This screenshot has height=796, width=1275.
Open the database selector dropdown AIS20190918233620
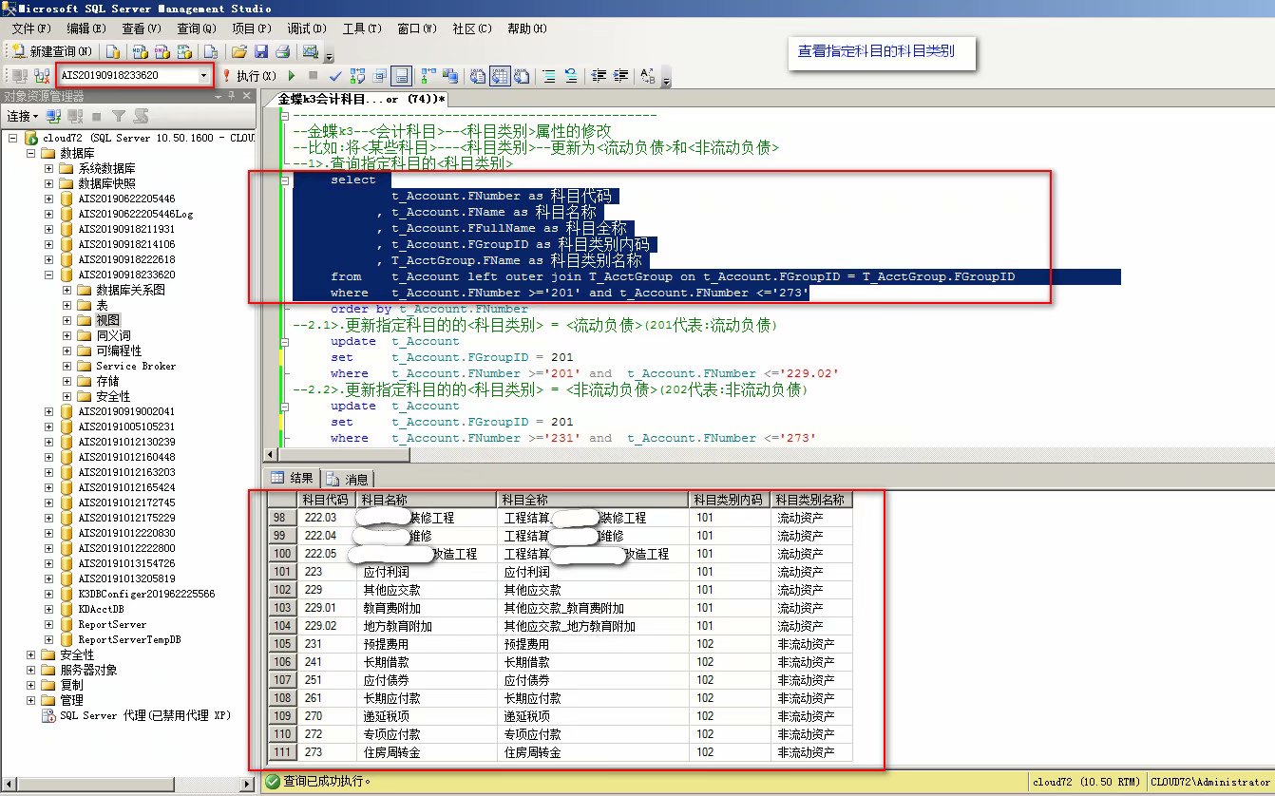(x=203, y=75)
